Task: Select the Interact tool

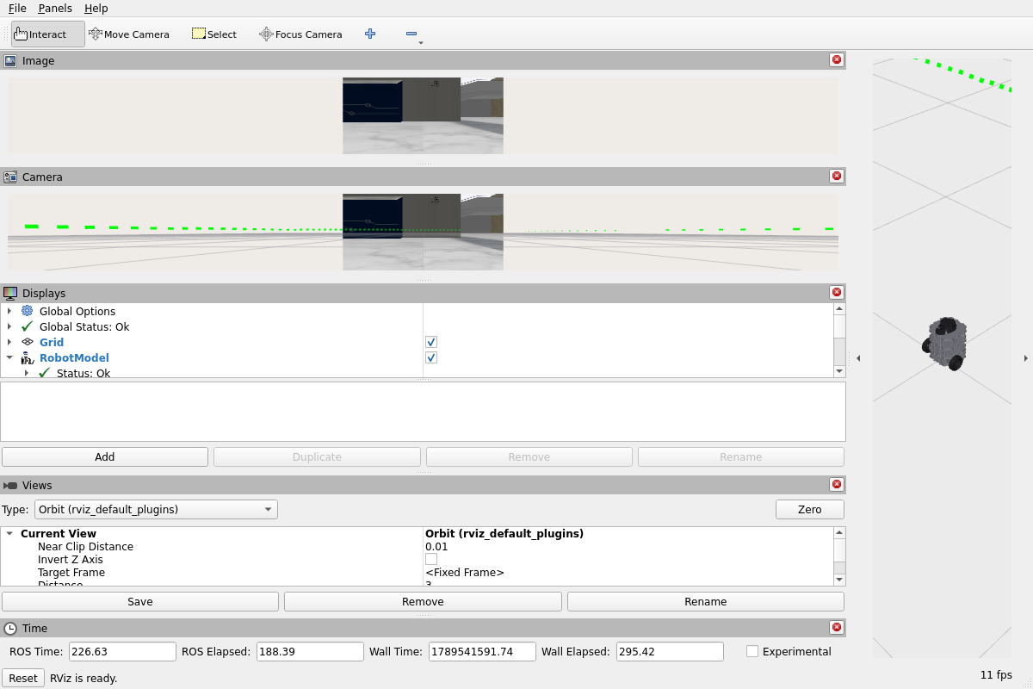Action: (48, 34)
